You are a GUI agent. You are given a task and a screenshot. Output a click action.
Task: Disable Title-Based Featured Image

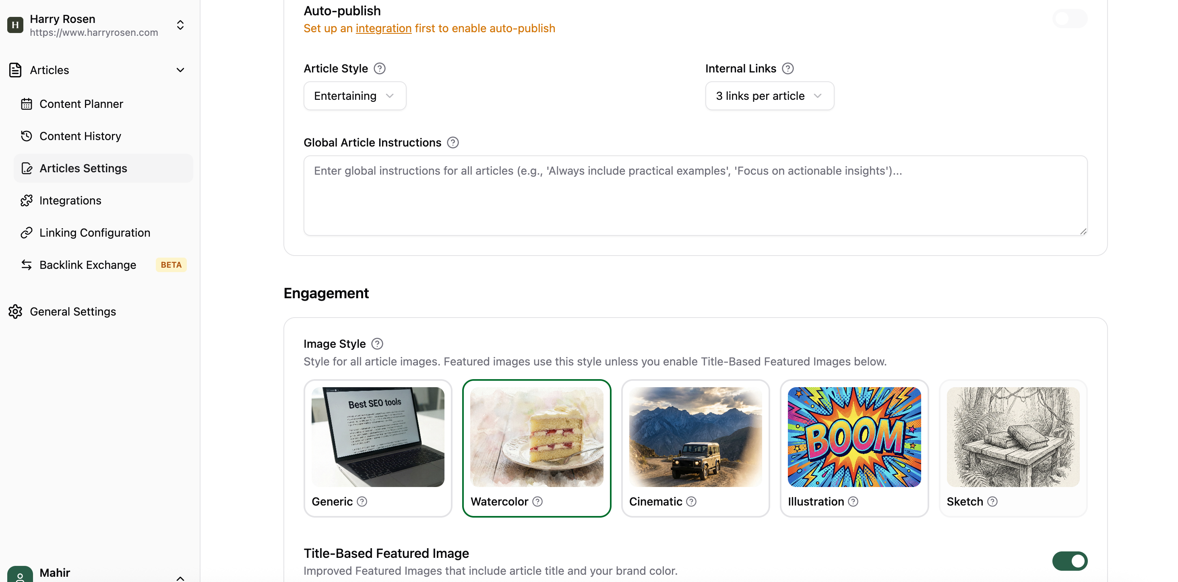pyautogui.click(x=1070, y=561)
